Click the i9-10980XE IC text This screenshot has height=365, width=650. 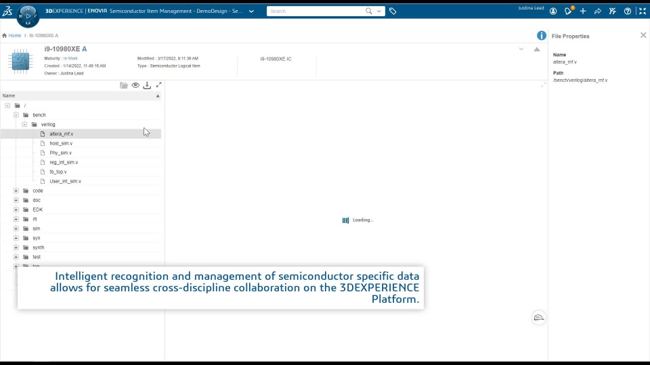(x=276, y=59)
